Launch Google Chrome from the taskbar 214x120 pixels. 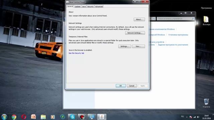(x=14, y=117)
